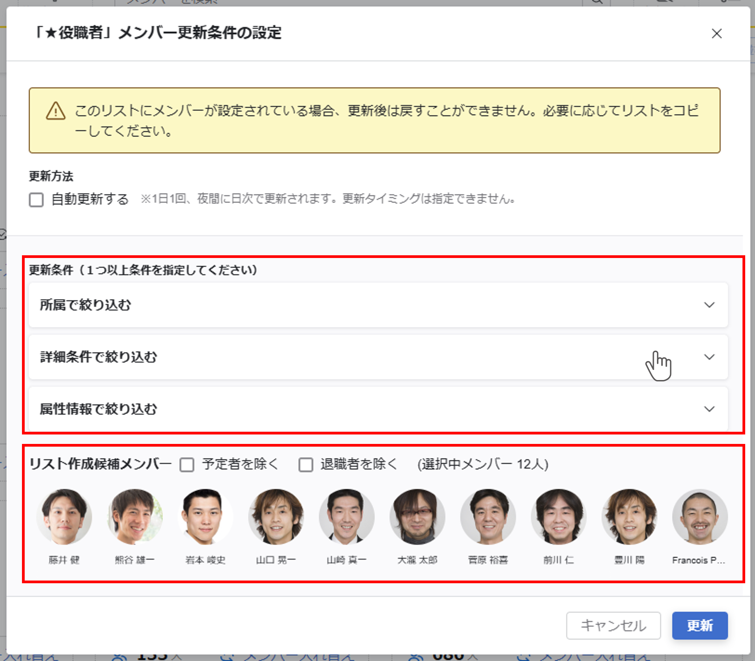Image resolution: width=755 pixels, height=661 pixels.
Task: Expand the 属性情報で絞り込む section chevron
Action: coord(709,409)
